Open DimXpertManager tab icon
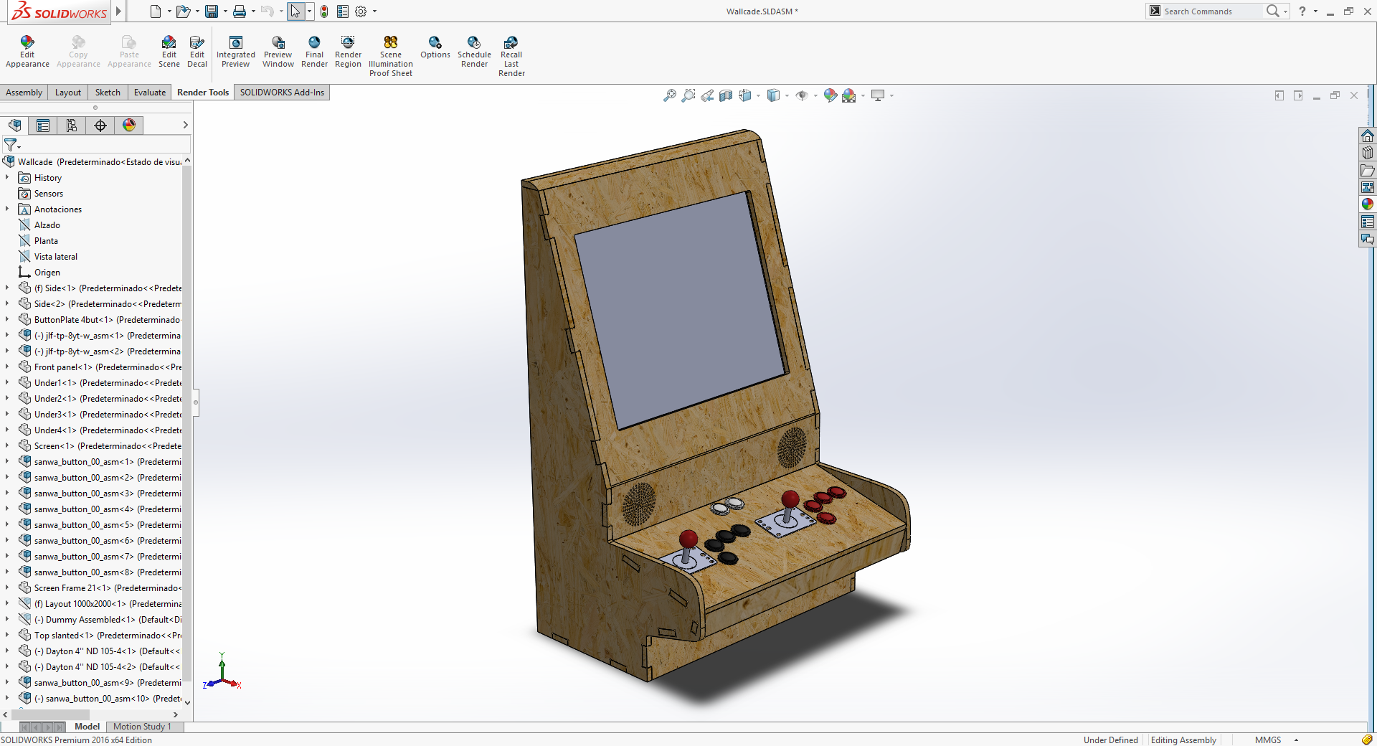 100,126
